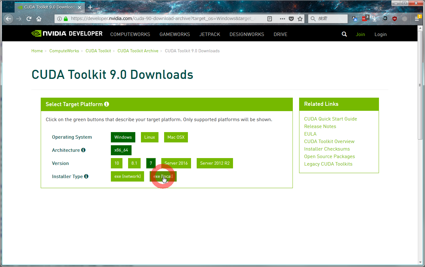Open the uBlock Origin shield icon

[x=395, y=19]
